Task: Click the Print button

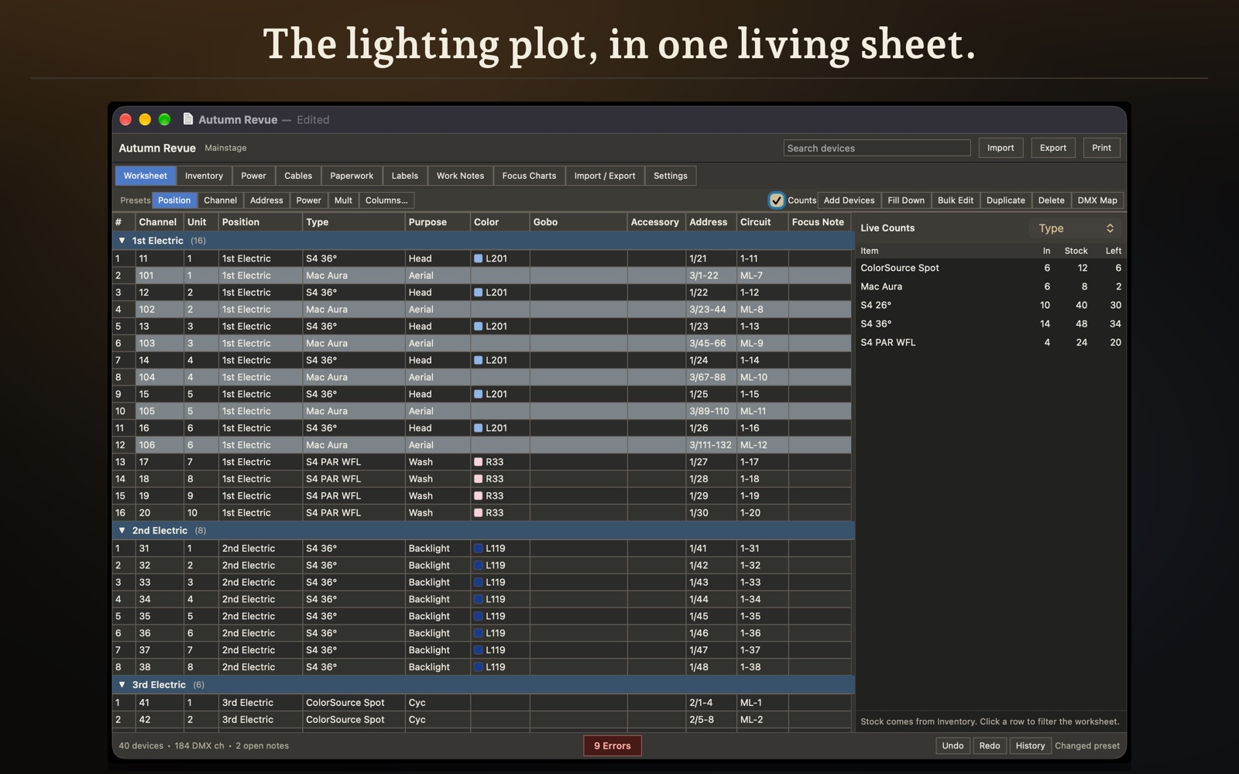Action: [1101, 148]
